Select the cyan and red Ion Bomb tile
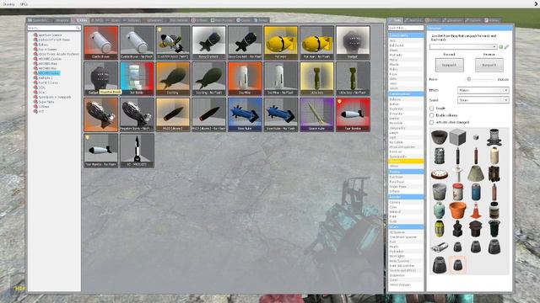This screenshot has width=540, height=303. coord(137,78)
